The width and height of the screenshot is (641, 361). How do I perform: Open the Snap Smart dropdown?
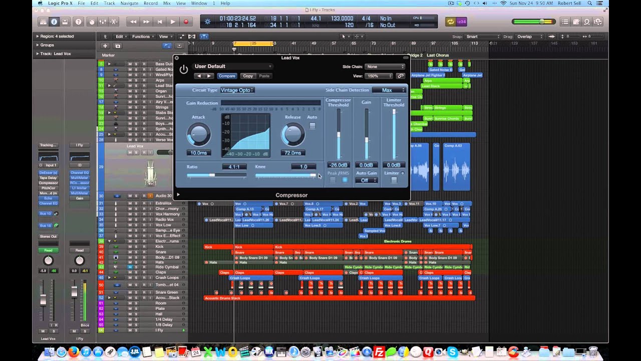point(483,37)
